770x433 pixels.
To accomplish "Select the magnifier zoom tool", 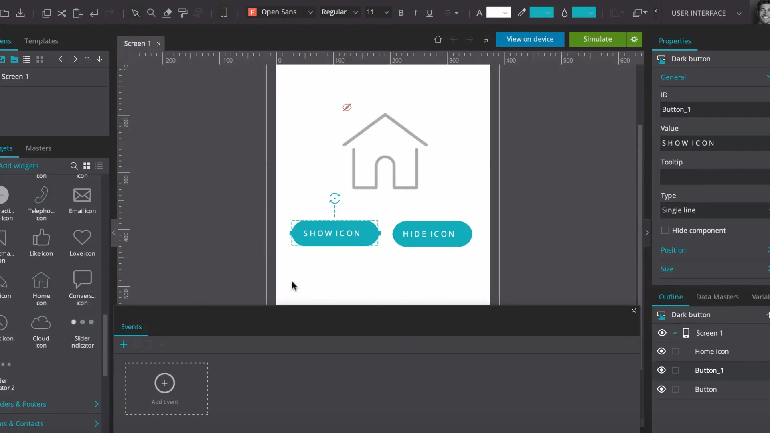I will click(151, 13).
